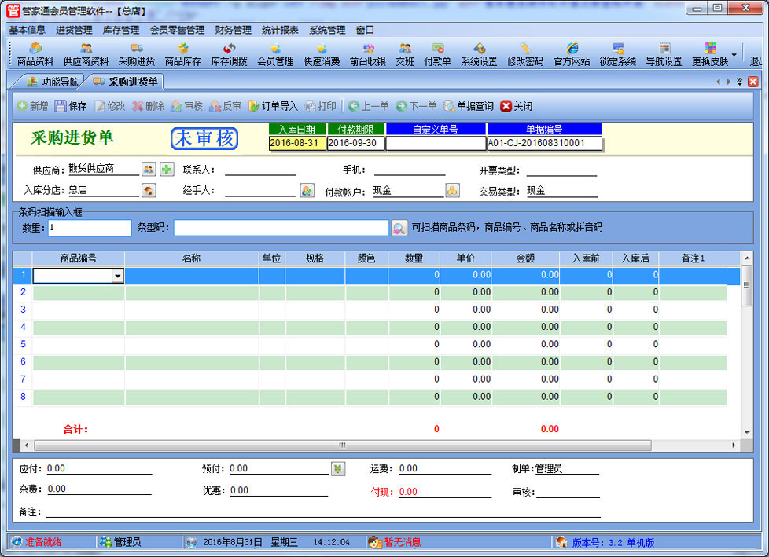Viewport: 769px width, 557px height.
Task: Open 库存调拨 toolbar icon
Action: pos(229,54)
